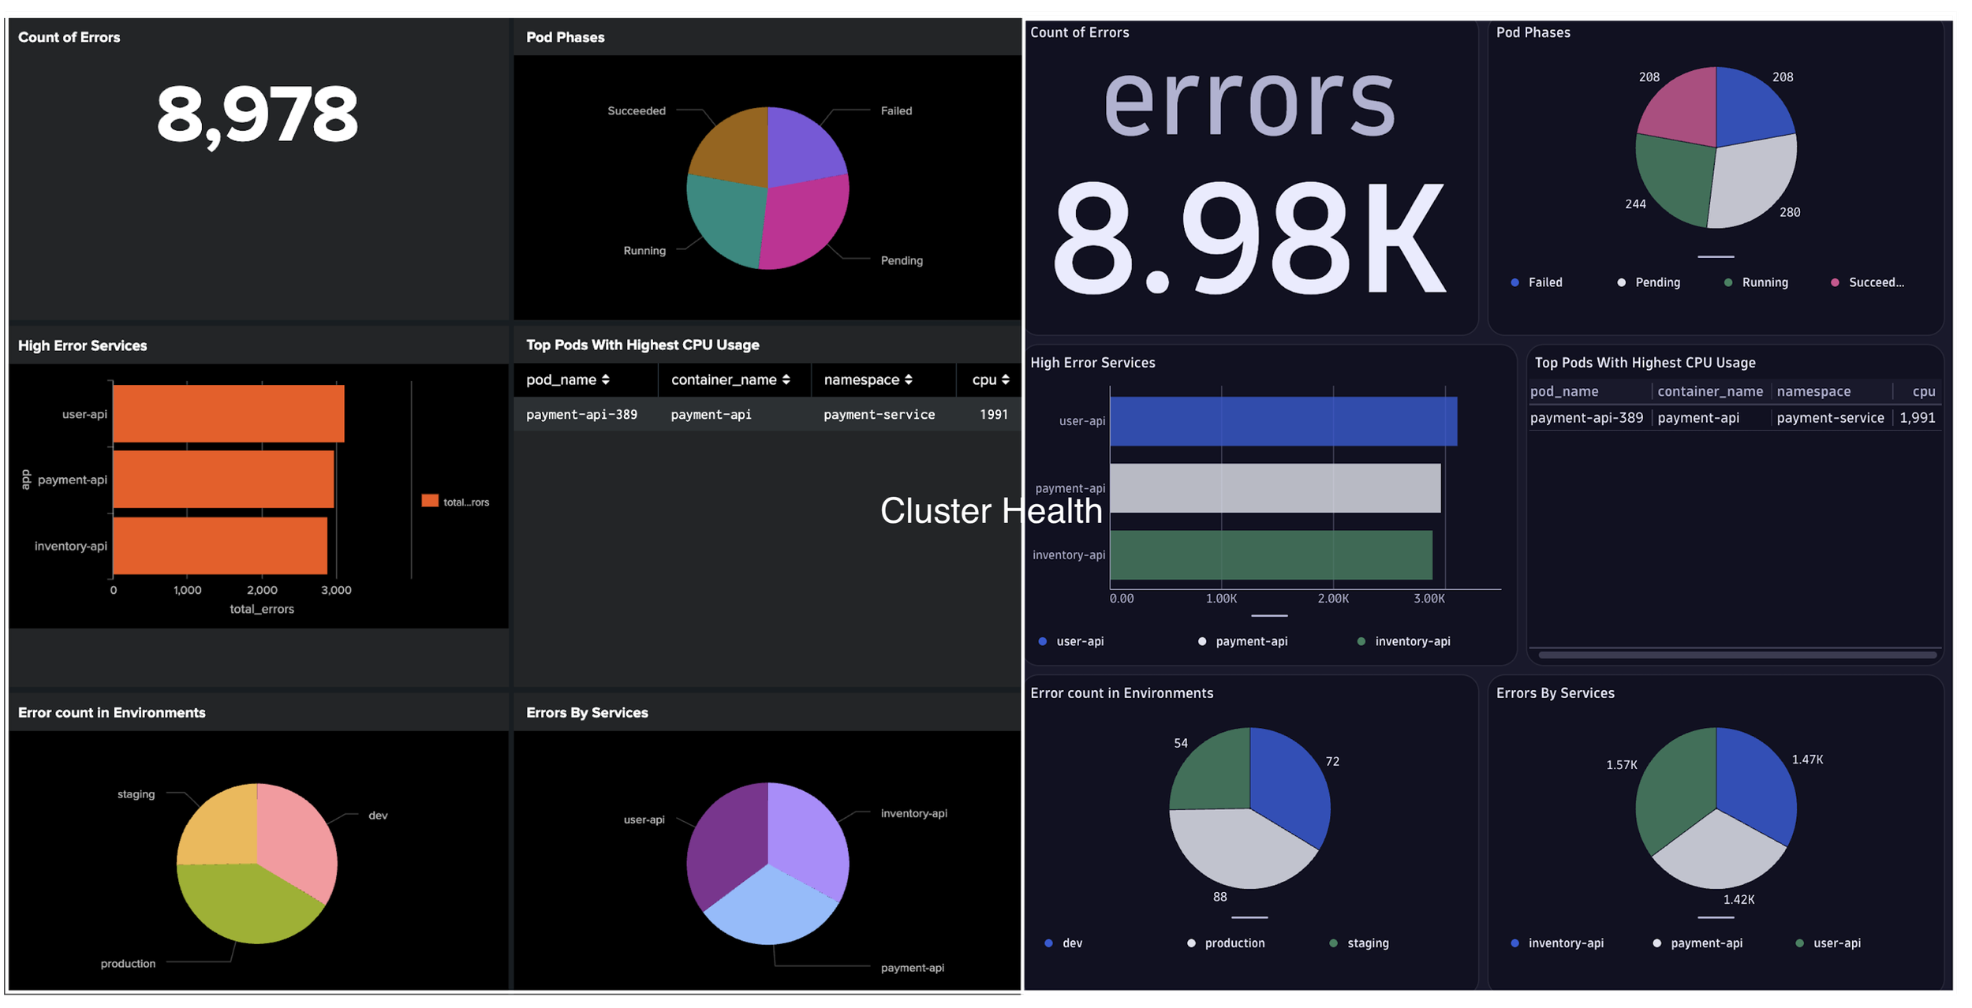The width and height of the screenshot is (1972, 1008).
Task: Click total_errors orange legend swatch
Action: pos(430,501)
